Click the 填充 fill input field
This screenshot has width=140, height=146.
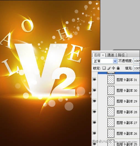pos(136,68)
